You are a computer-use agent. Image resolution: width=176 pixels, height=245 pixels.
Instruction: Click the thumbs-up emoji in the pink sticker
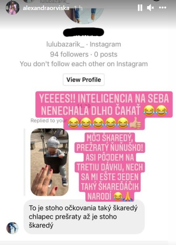tap(136, 123)
